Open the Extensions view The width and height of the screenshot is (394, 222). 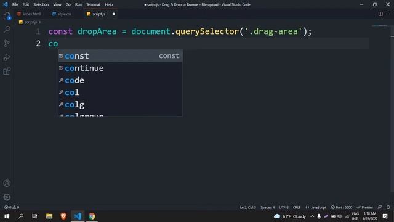(x=7, y=72)
